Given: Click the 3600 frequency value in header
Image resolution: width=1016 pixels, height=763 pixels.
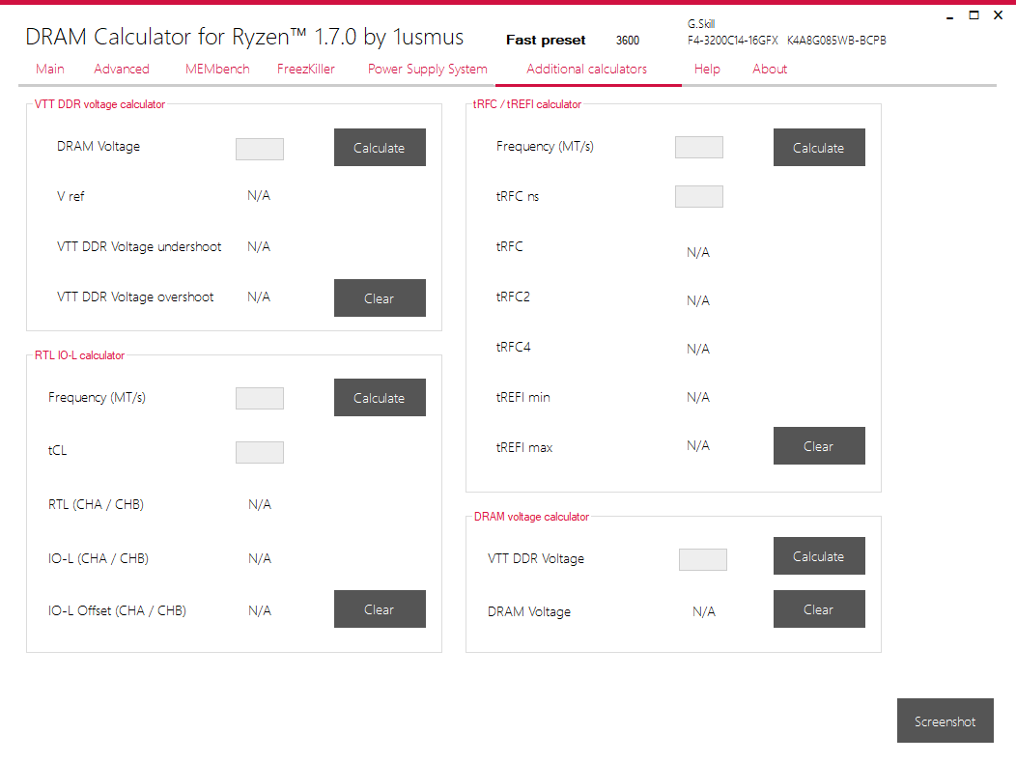Looking at the screenshot, I should 627,41.
